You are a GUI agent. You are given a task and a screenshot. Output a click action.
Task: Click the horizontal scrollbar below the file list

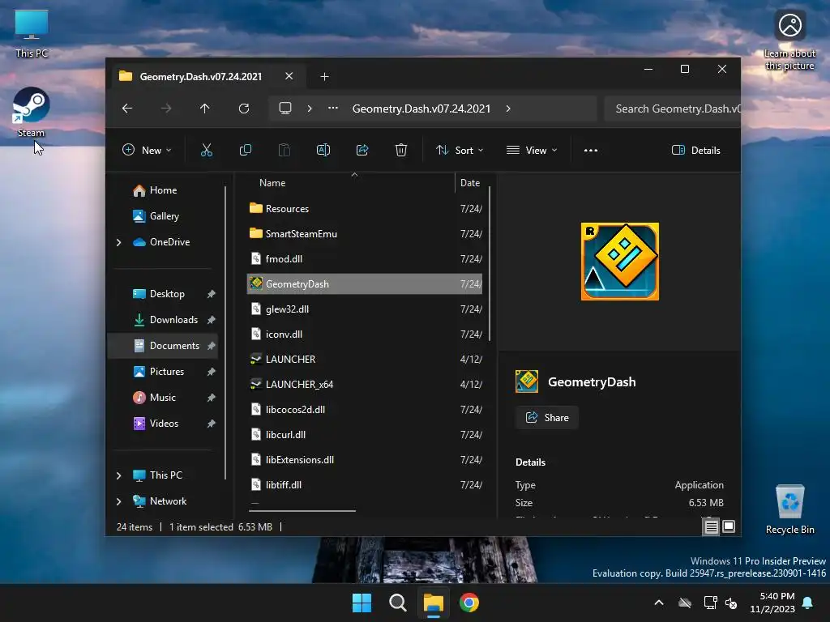point(302,511)
